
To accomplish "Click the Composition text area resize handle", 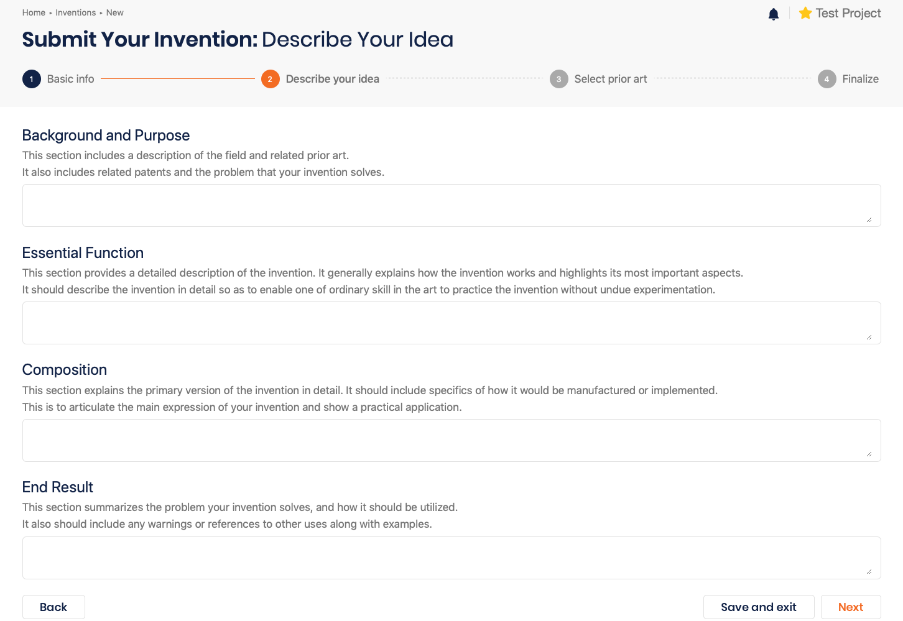I will point(869,454).
